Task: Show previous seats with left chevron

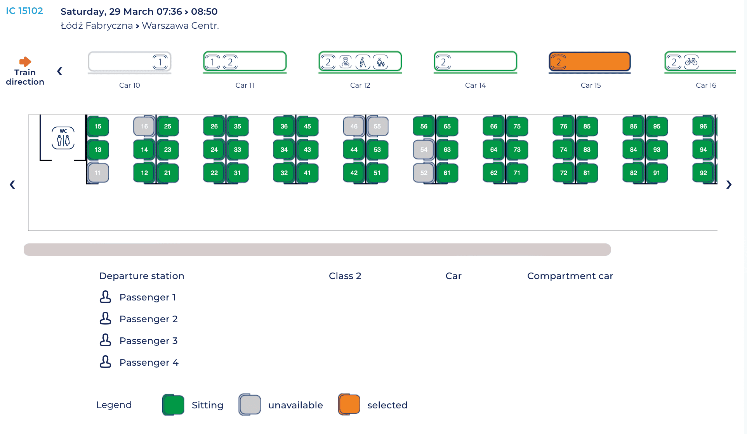Action: [12, 185]
